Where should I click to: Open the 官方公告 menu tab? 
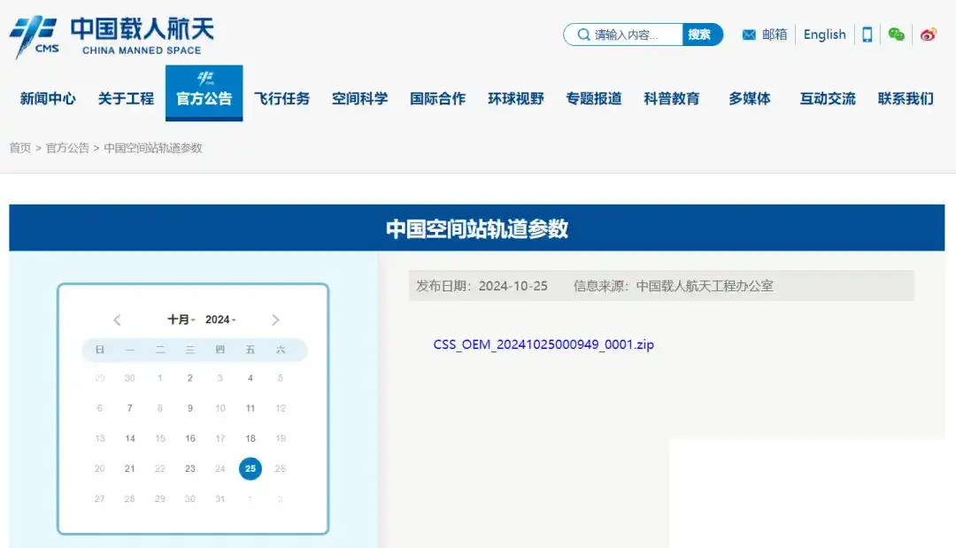point(204,93)
